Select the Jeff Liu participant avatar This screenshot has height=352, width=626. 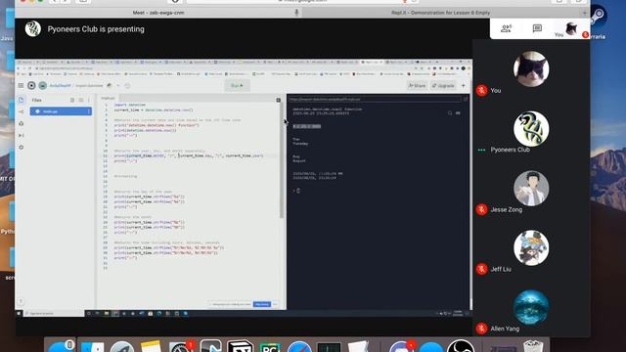531,247
